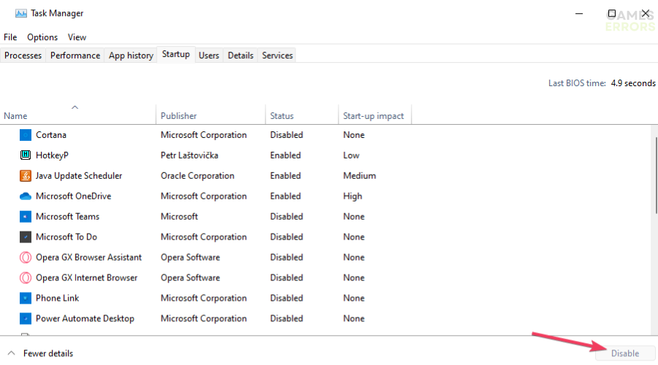Sort by the Name column header
This screenshot has height=365, width=658.
tap(78, 114)
